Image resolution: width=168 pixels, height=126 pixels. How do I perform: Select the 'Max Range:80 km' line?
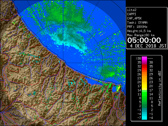pyautogui.click(x=141, y=35)
